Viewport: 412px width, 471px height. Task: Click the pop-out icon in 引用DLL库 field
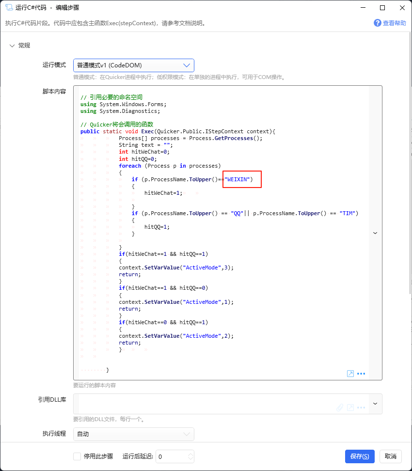click(x=350, y=408)
